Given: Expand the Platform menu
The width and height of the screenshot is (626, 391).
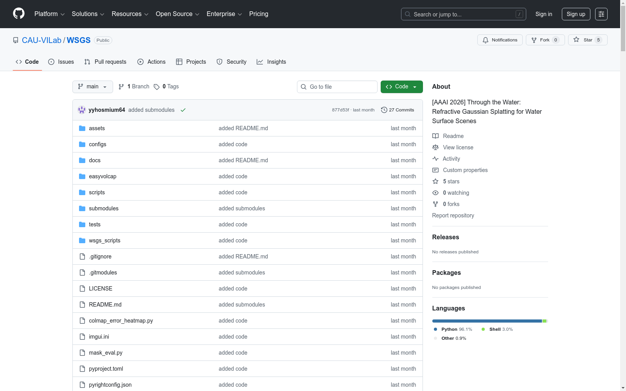Looking at the screenshot, I should (49, 14).
